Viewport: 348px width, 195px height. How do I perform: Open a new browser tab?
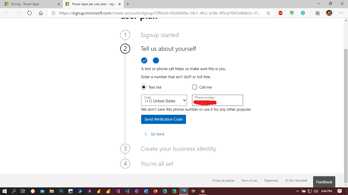(128, 4)
